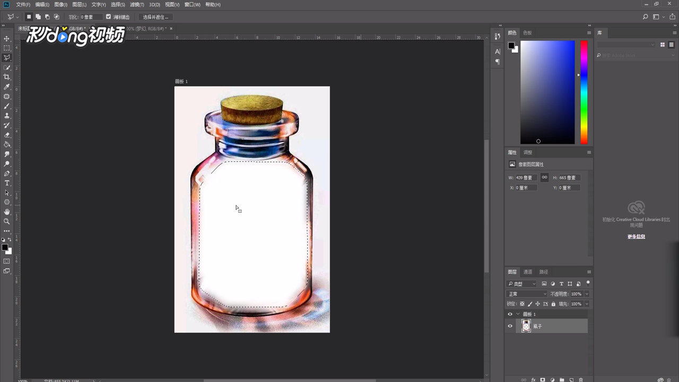This screenshot has width=679, height=382.
Task: Click Subtract from selection mode icon
Action: (47, 17)
